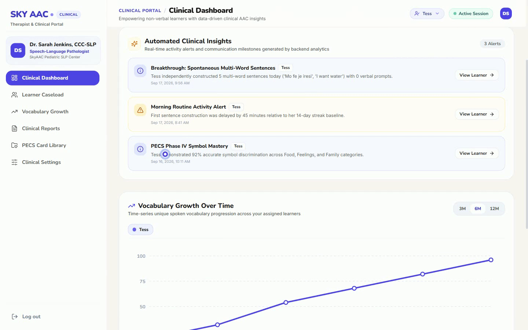
Task: Select the 6M time range
Action: pyautogui.click(x=478, y=209)
